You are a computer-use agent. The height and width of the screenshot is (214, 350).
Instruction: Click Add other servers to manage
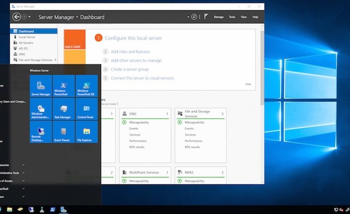pyautogui.click(x=136, y=60)
